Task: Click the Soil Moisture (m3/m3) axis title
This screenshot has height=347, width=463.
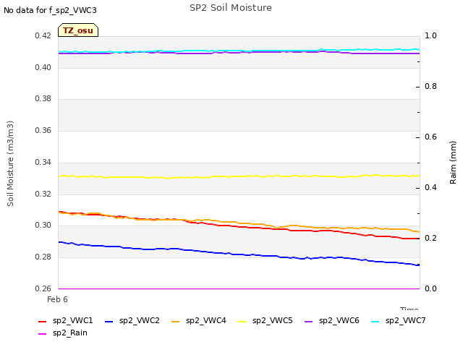Action: (10, 163)
